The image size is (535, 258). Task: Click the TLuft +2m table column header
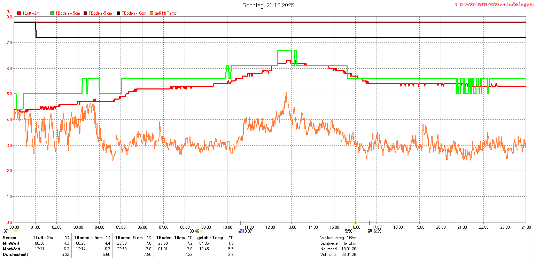(43, 238)
